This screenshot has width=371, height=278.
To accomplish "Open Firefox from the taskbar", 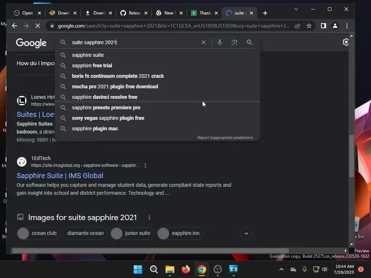I will click(186, 269).
